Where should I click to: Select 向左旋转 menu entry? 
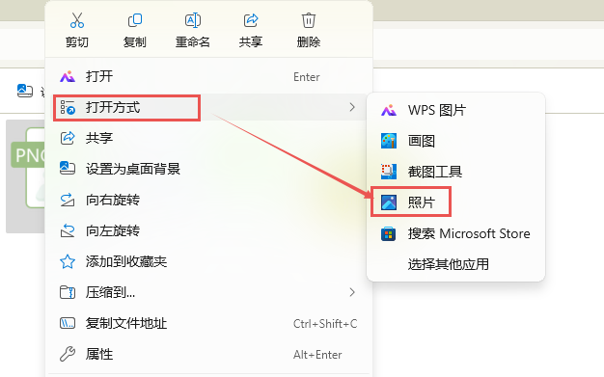[x=208, y=230]
